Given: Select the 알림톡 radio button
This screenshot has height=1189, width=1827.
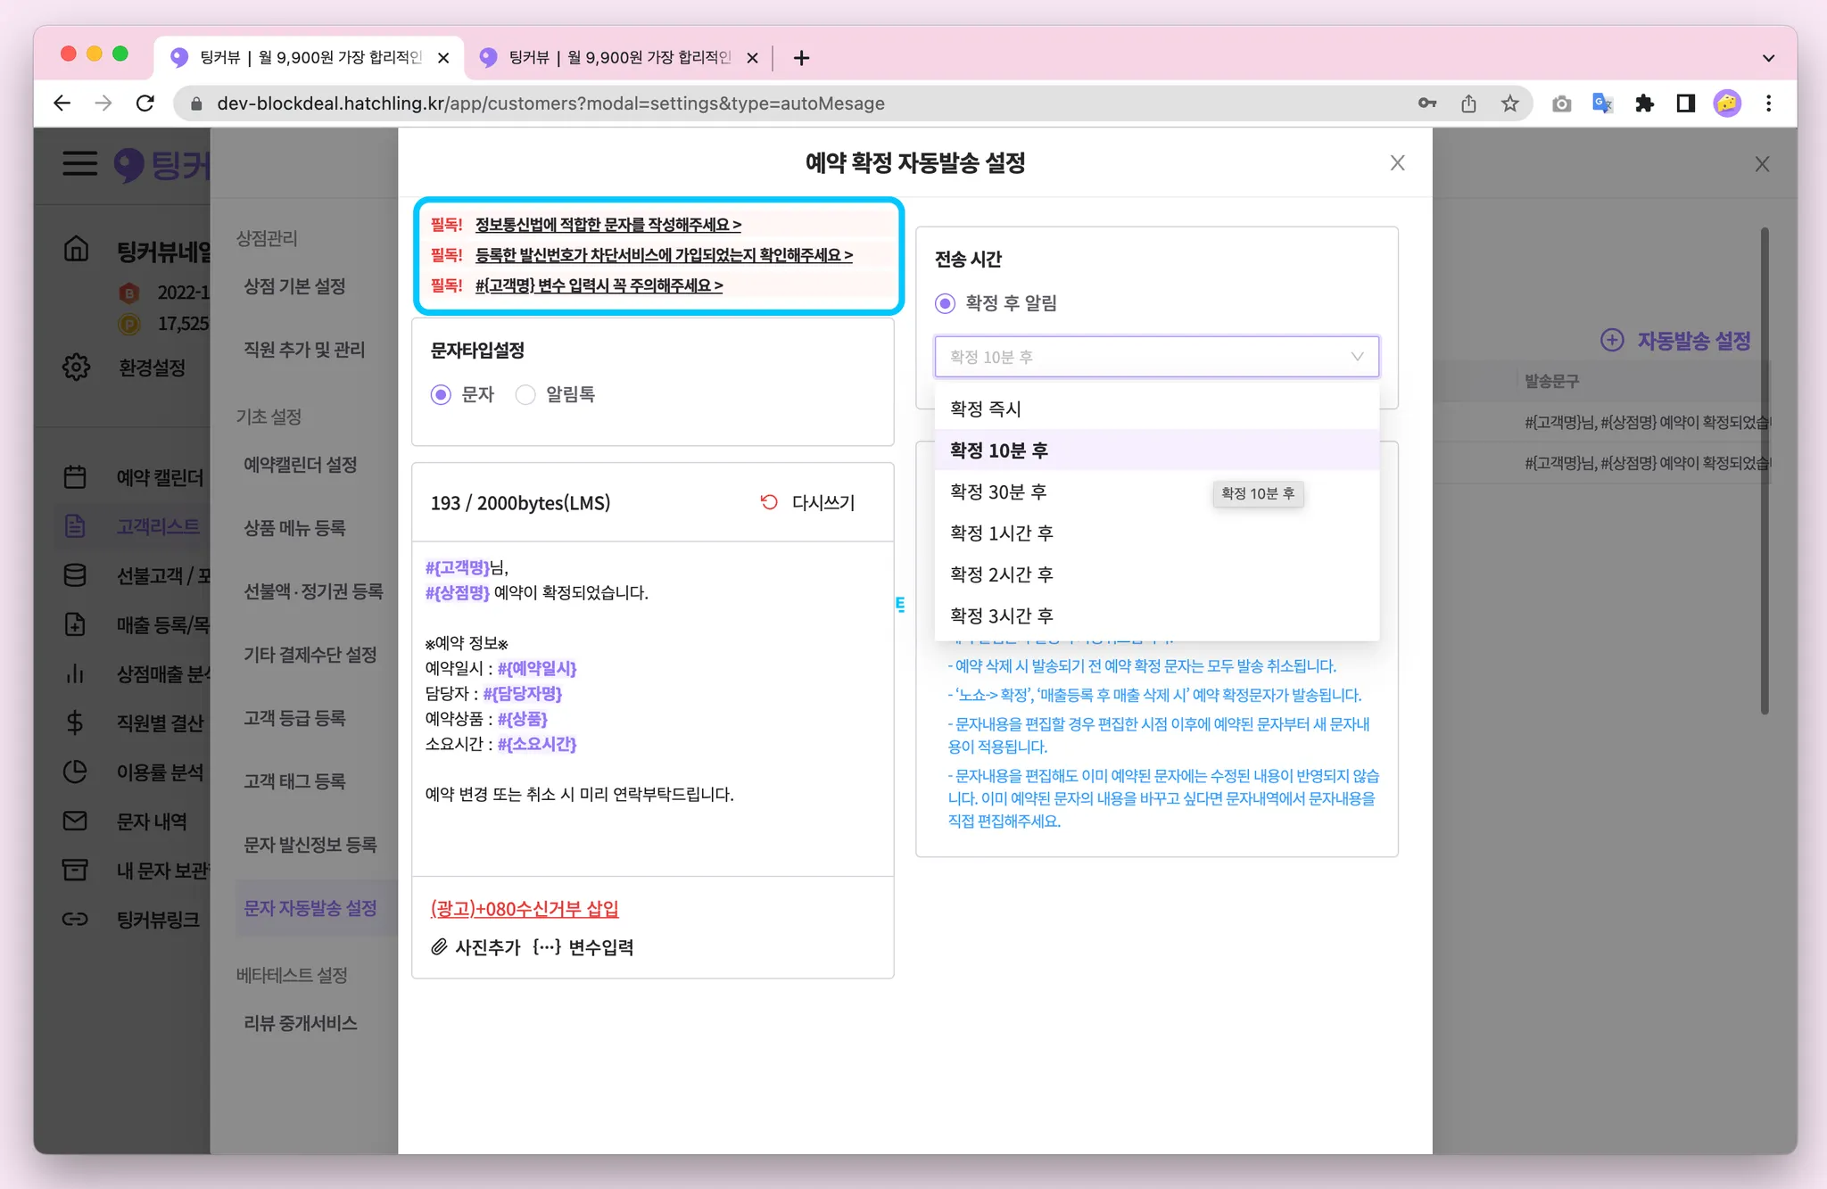Looking at the screenshot, I should click(525, 394).
